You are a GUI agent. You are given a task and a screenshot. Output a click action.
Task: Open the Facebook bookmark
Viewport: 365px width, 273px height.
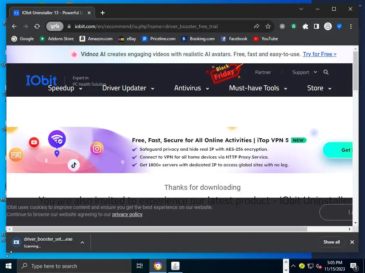point(234,39)
